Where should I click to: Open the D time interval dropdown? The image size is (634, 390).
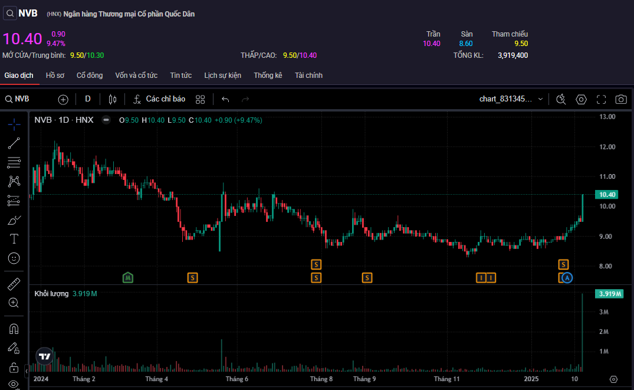(88, 99)
